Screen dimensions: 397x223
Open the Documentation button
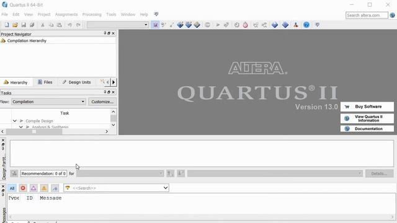pyautogui.click(x=367, y=129)
